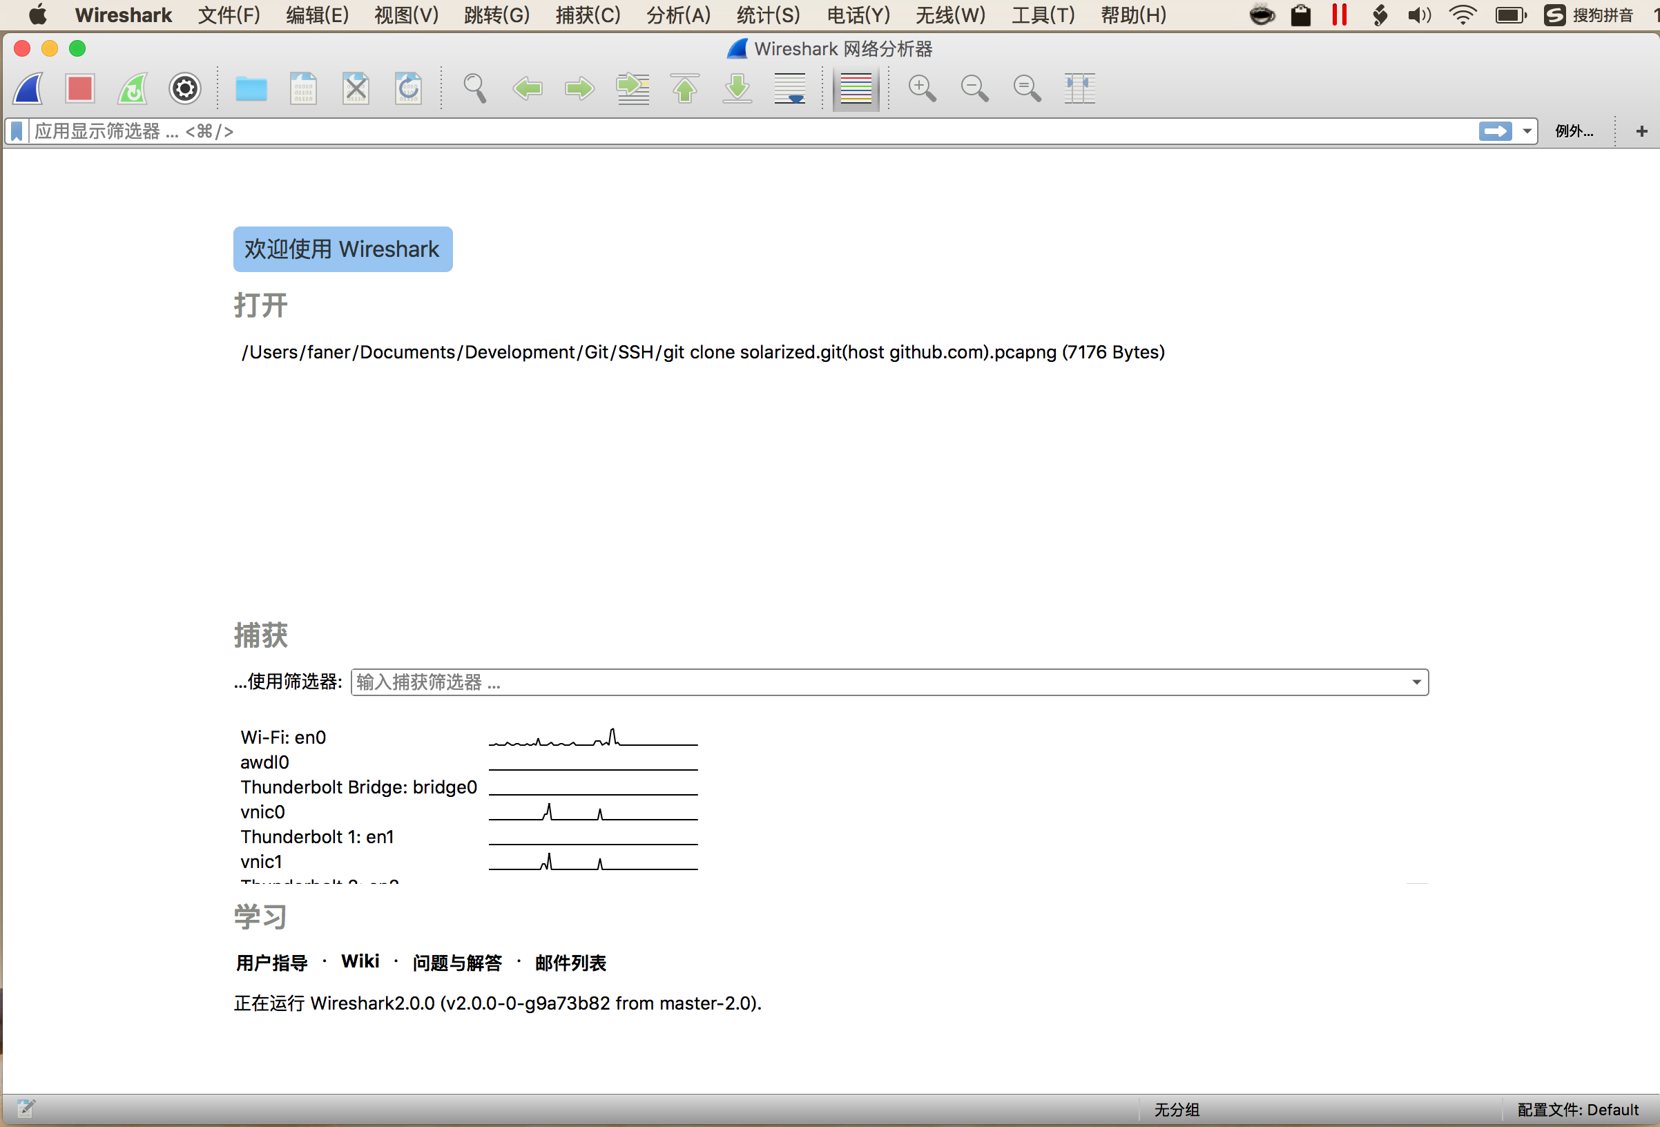Close capture file icon with X

356,88
